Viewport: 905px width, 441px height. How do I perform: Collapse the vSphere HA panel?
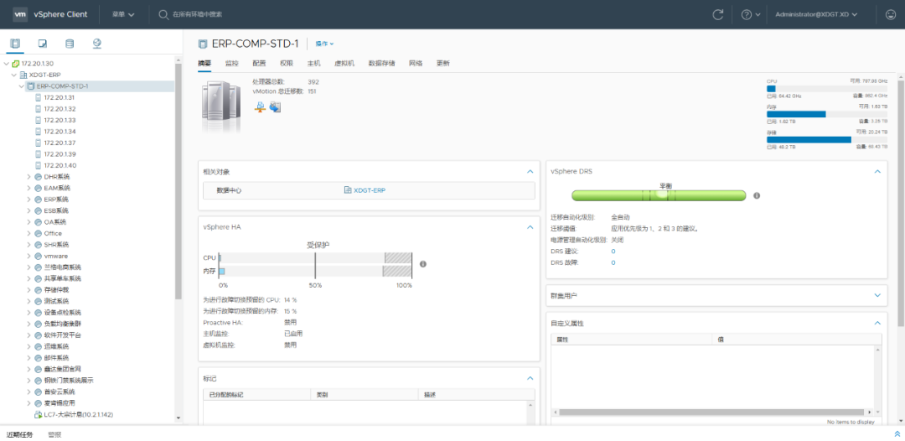(x=530, y=227)
